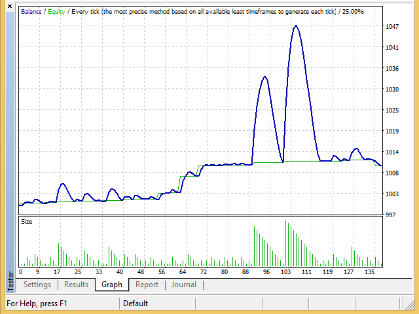This screenshot has width=419, height=314.
Task: Click the Size label in the lower pane
Action: pyautogui.click(x=27, y=222)
